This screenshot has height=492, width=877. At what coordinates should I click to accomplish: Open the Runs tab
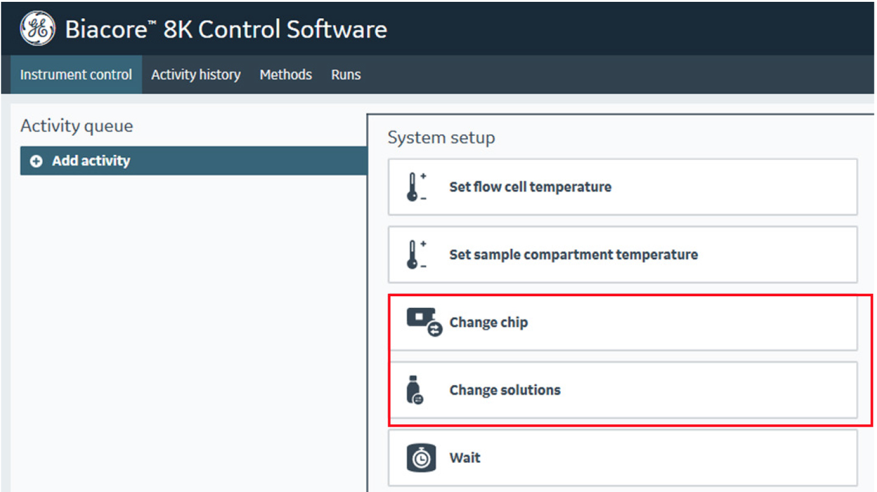tap(346, 75)
